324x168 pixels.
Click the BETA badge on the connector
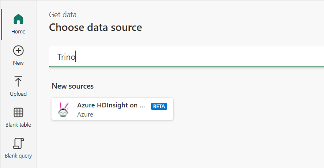click(159, 106)
